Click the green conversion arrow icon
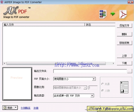 tap(113, 14)
